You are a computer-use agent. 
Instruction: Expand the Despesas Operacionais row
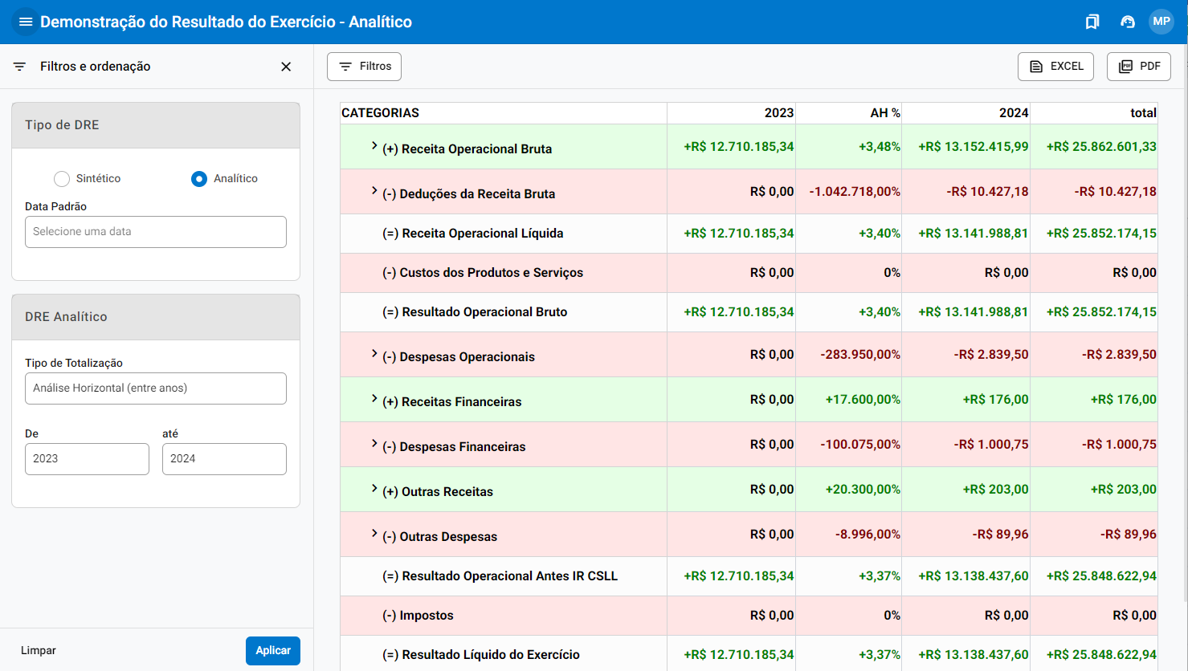point(374,354)
